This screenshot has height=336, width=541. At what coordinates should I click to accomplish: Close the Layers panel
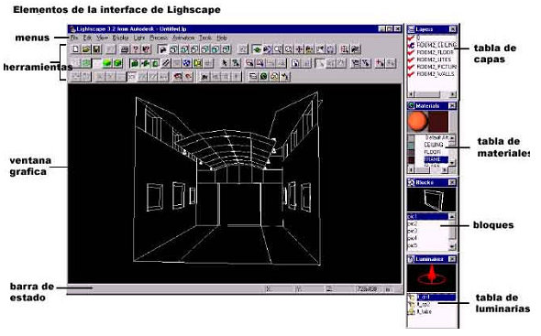(x=452, y=29)
